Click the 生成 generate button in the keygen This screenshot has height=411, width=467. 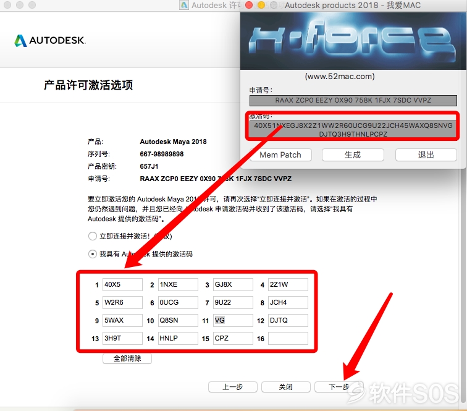[353, 155]
